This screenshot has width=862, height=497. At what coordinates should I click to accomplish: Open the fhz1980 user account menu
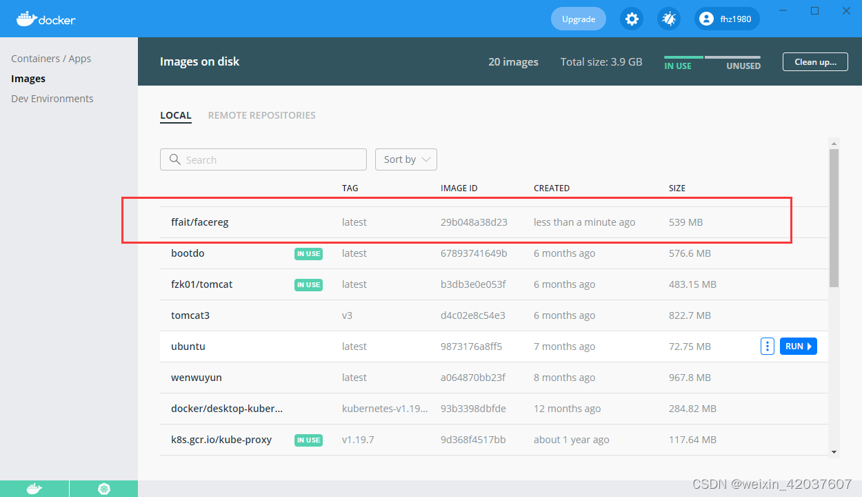point(727,19)
